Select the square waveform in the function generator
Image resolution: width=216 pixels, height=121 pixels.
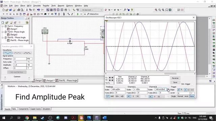coord(27,53)
